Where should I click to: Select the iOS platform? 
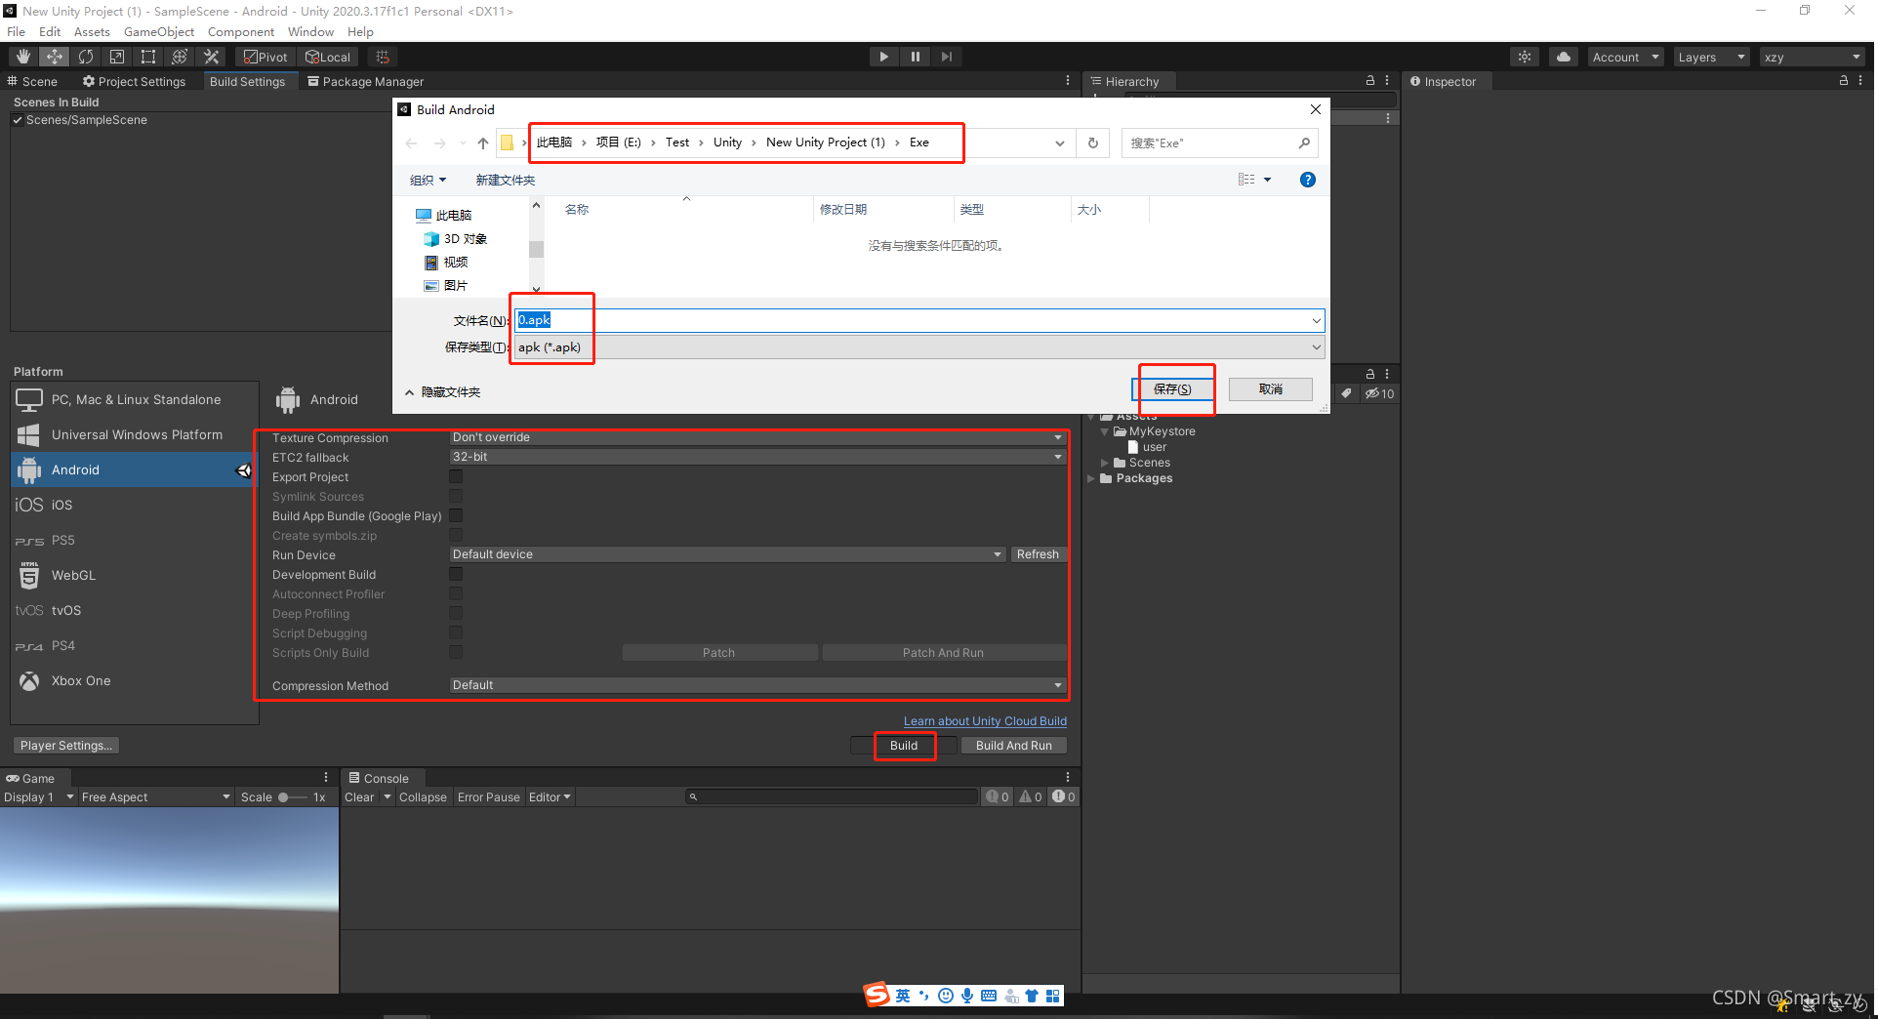tap(135, 506)
